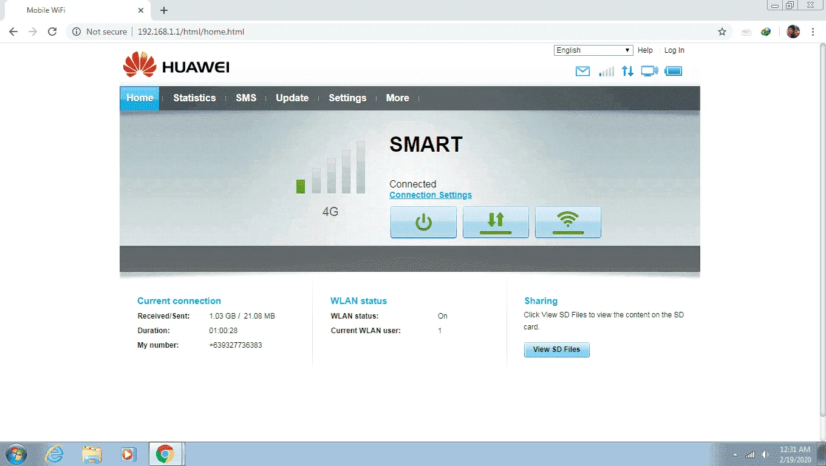Click the SMART operator name
This screenshot has width=826, height=466.
pos(426,144)
